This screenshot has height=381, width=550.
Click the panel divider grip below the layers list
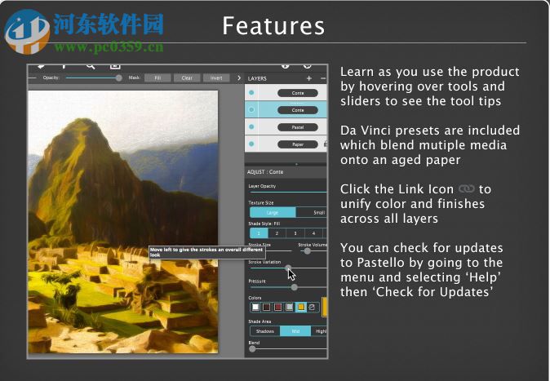[x=296, y=164]
